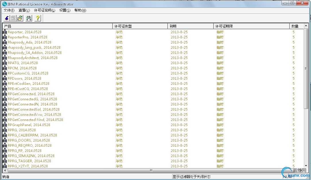Click the application icon in the title bar
This screenshot has width=311, height=180.
pos(4,4)
